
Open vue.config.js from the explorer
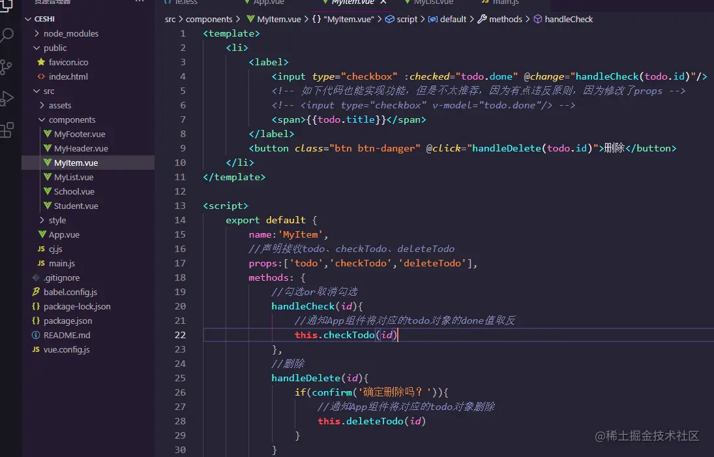(x=67, y=350)
